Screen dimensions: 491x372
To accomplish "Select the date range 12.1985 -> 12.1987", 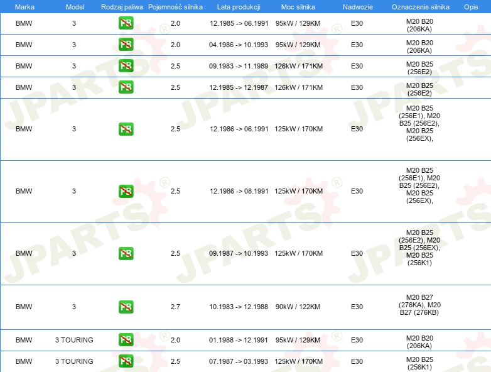I will coord(239,87).
